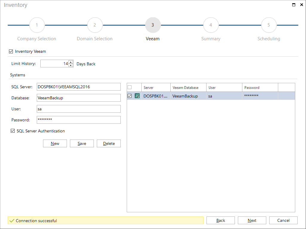The image size is (306, 229).
Task: Uncheck the DOSPBK01 server row checkbox
Action: (130, 96)
